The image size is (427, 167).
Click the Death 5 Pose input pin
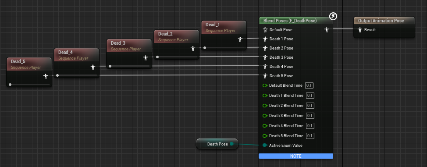(265, 75)
